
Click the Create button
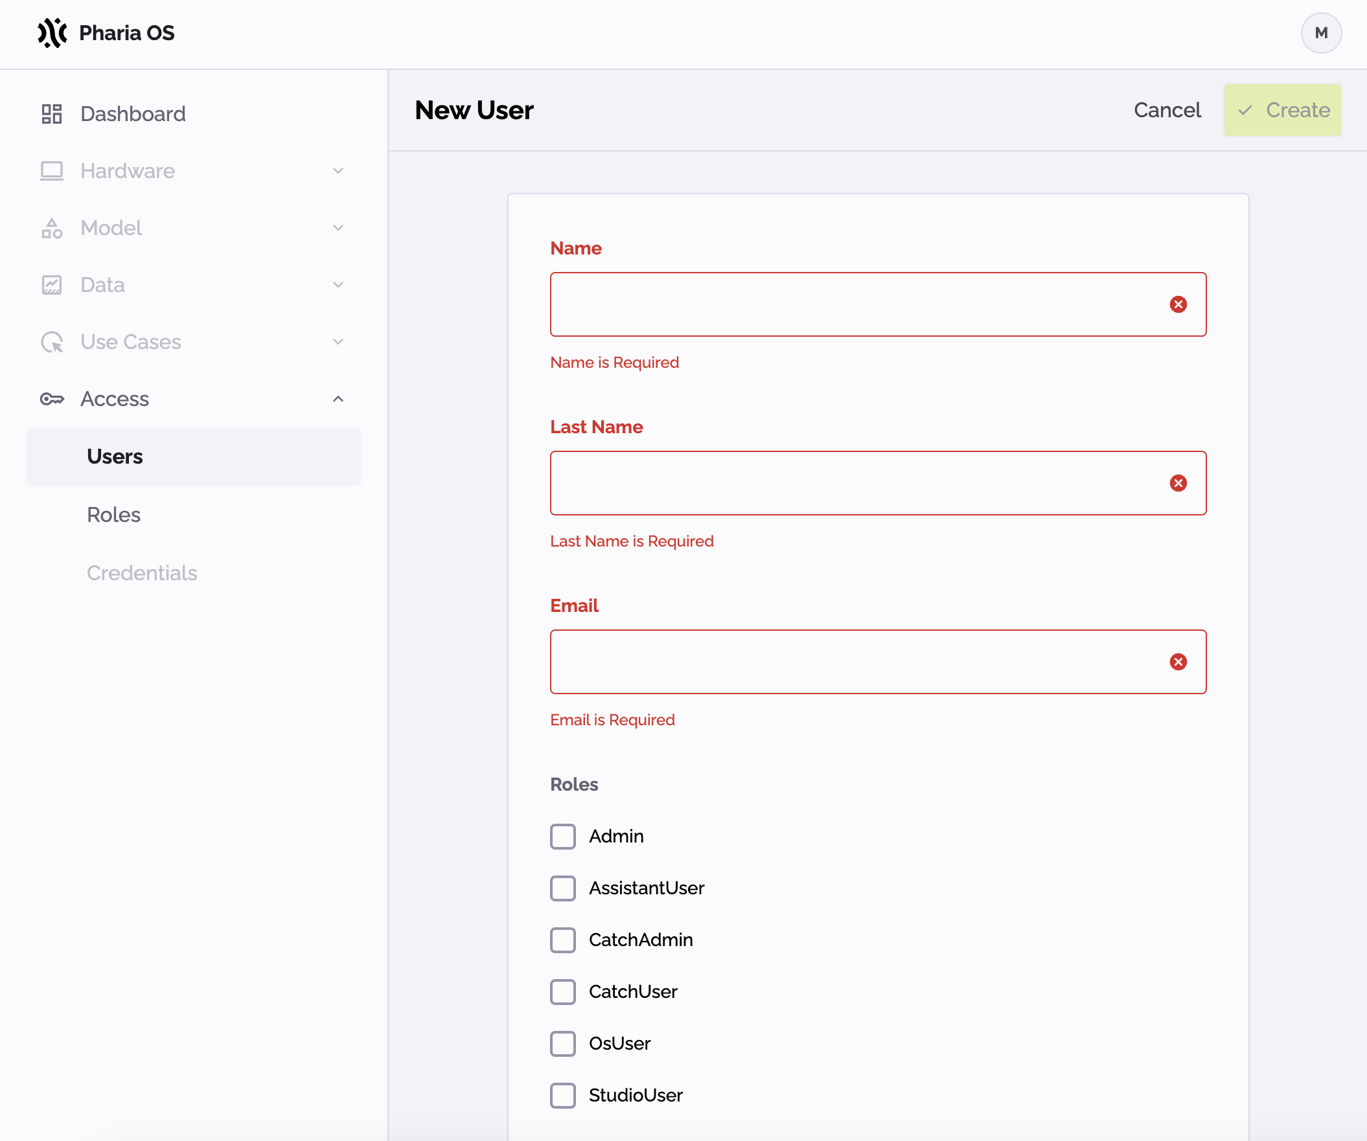pyautogui.click(x=1283, y=110)
